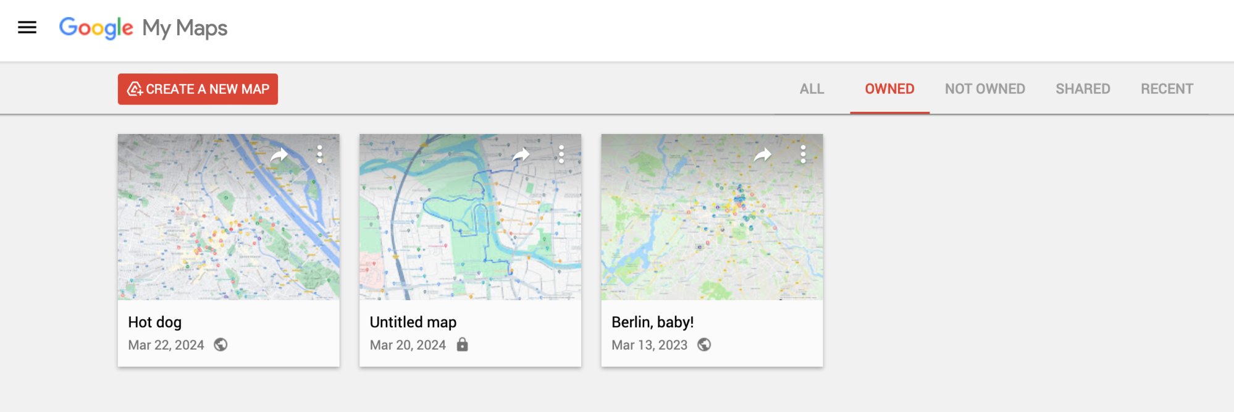
Task: Switch to the ALL tab
Action: (812, 89)
